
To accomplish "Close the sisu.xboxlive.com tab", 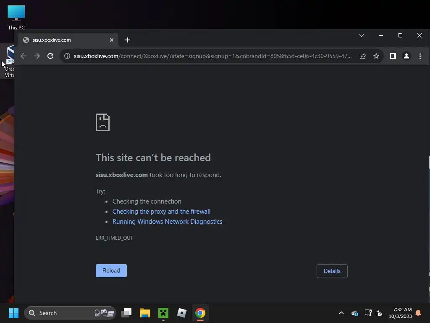I will (112, 40).
